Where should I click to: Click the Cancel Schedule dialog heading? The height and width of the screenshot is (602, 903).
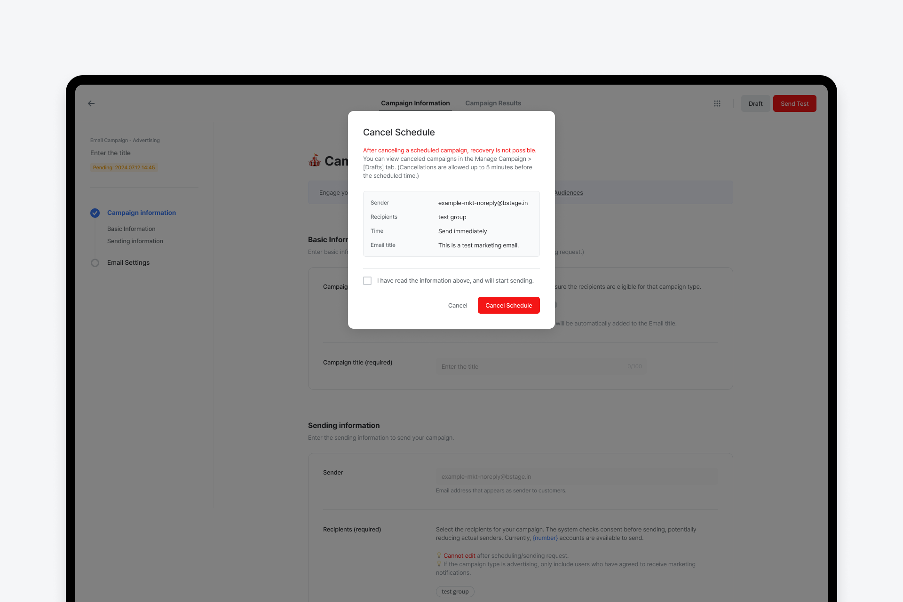(399, 132)
